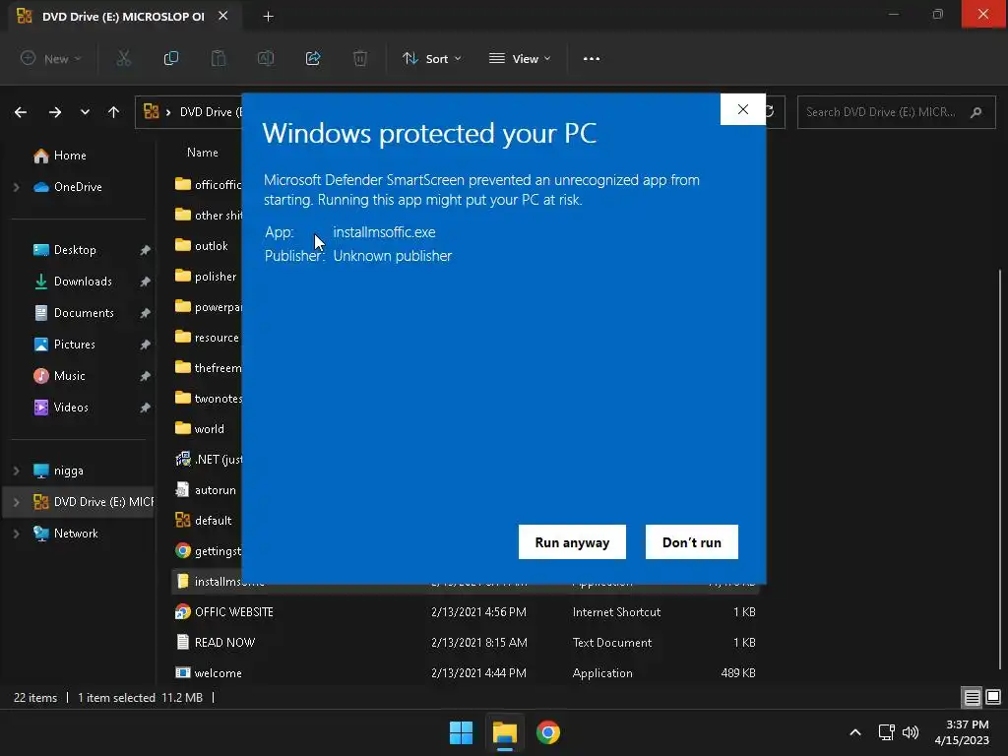1008x756 pixels.
Task: Click the Name column header
Action: click(x=203, y=153)
